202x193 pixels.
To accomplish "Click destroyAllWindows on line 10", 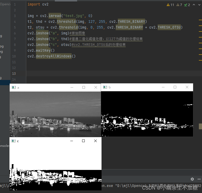I will click(x=54, y=56).
